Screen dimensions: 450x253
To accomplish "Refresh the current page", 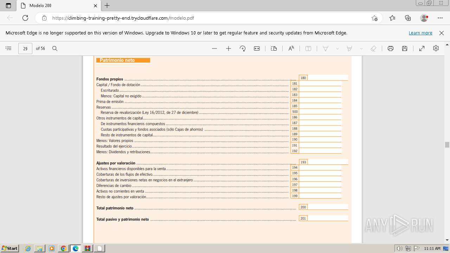I will tap(25, 18).
